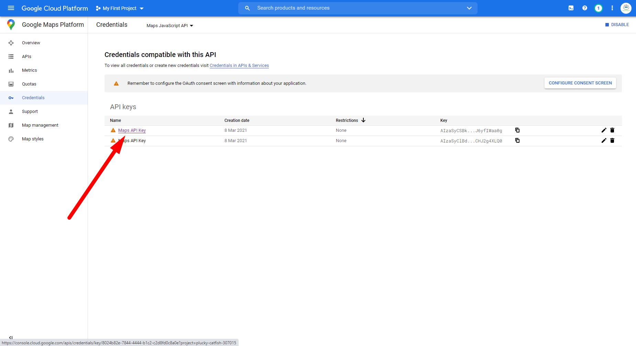Click CONFIGURE CONSENT SCREEN button
636x346 pixels.
click(580, 83)
